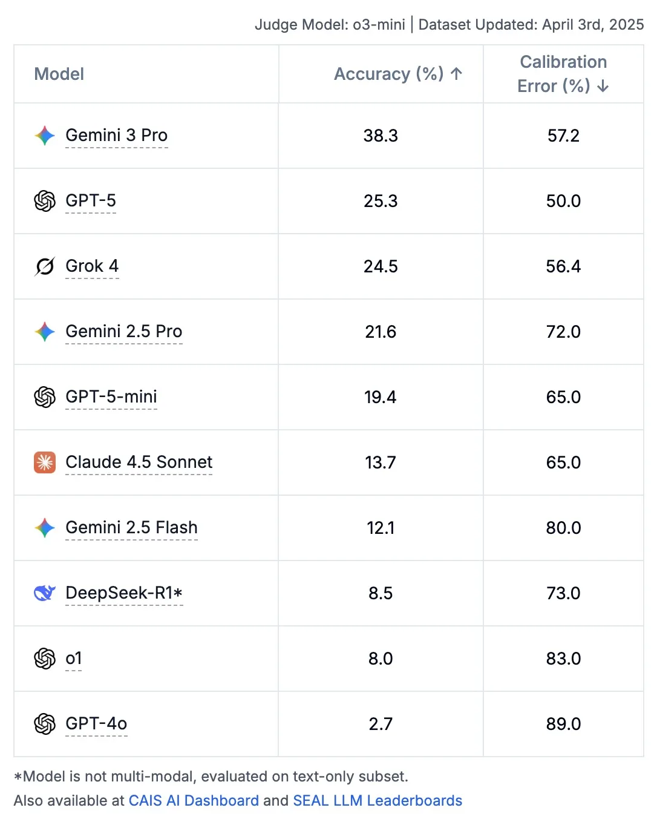Click the xAI logo beside Grok 4
This screenshot has height=822, width=657.
[45, 266]
